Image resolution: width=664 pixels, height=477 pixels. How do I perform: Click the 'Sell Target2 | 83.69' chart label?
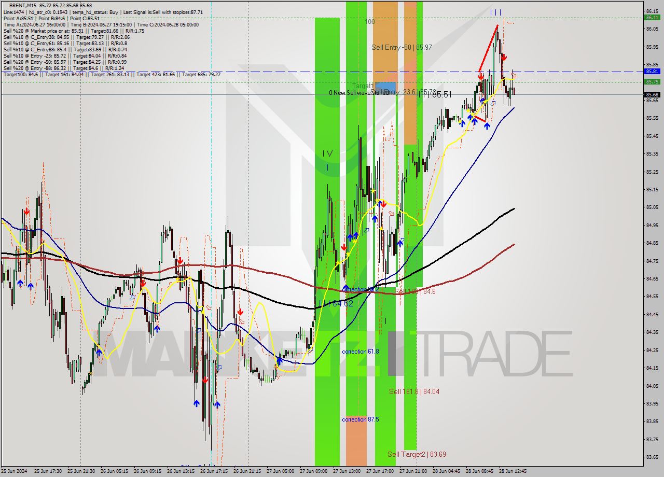417,454
